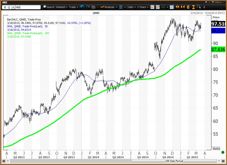Click the Q3 2014 quarter label

143,157
